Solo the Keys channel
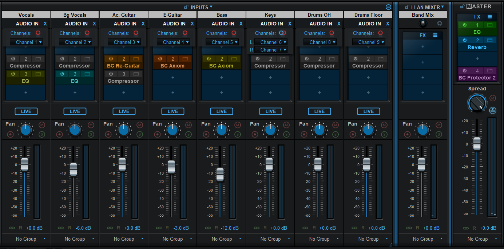The image size is (504, 249). click(x=286, y=134)
